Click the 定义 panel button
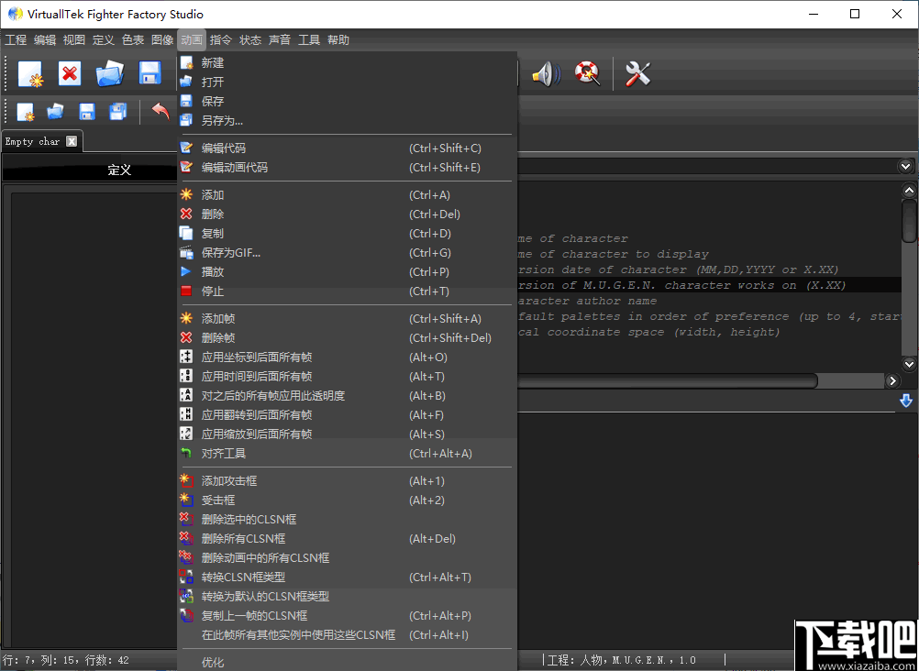Viewport: 919px width, 671px height. (90, 170)
